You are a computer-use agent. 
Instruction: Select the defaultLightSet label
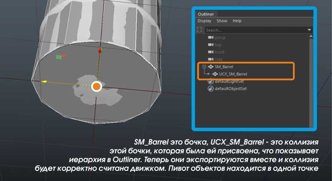tap(229, 81)
